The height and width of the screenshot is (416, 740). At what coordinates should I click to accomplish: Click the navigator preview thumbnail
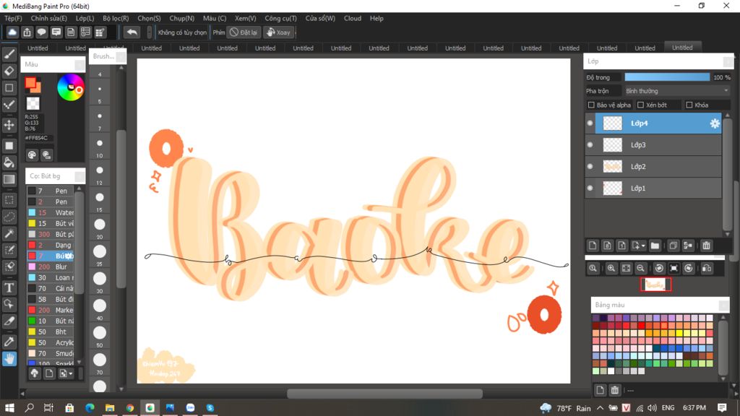coord(655,285)
